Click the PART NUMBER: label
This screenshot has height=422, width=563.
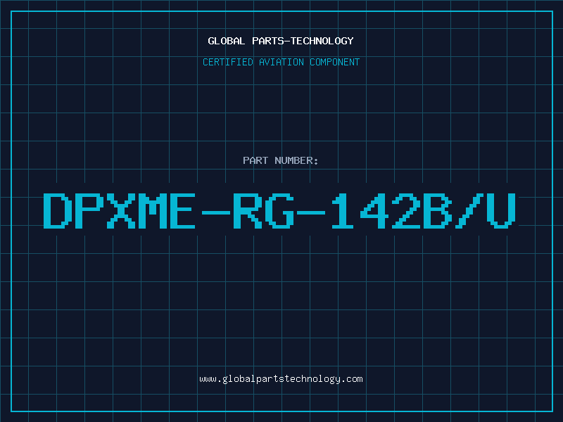coord(280,160)
